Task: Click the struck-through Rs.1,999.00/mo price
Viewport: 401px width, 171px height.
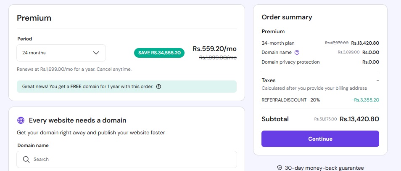Action: pyautogui.click(x=218, y=58)
